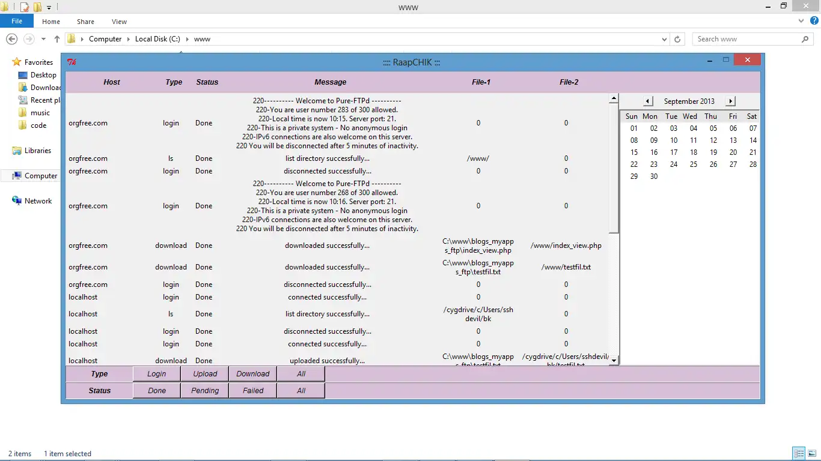Viewport: 821px width, 461px height.
Task: Expand the Explorer ribbon with the chevron
Action: 801,21
